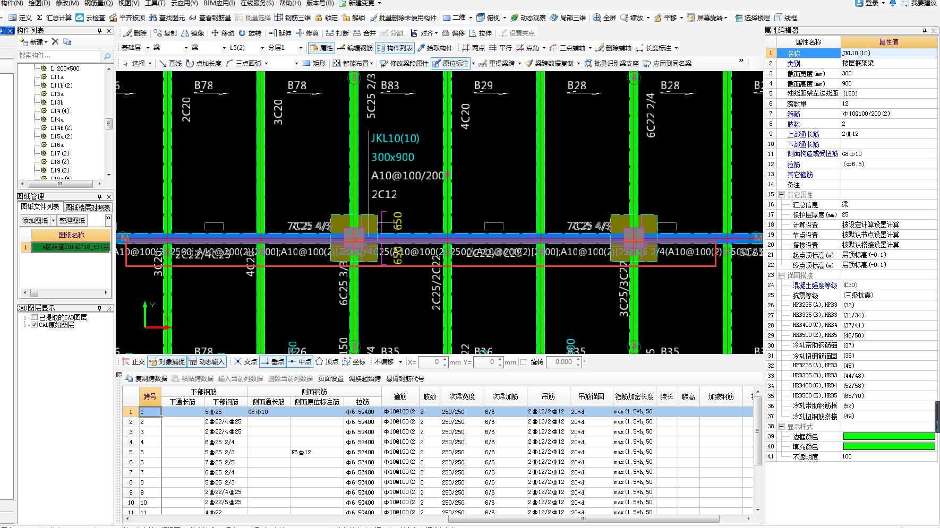Toggle 交点 intersection snap
The image size is (940, 528).
(x=245, y=361)
